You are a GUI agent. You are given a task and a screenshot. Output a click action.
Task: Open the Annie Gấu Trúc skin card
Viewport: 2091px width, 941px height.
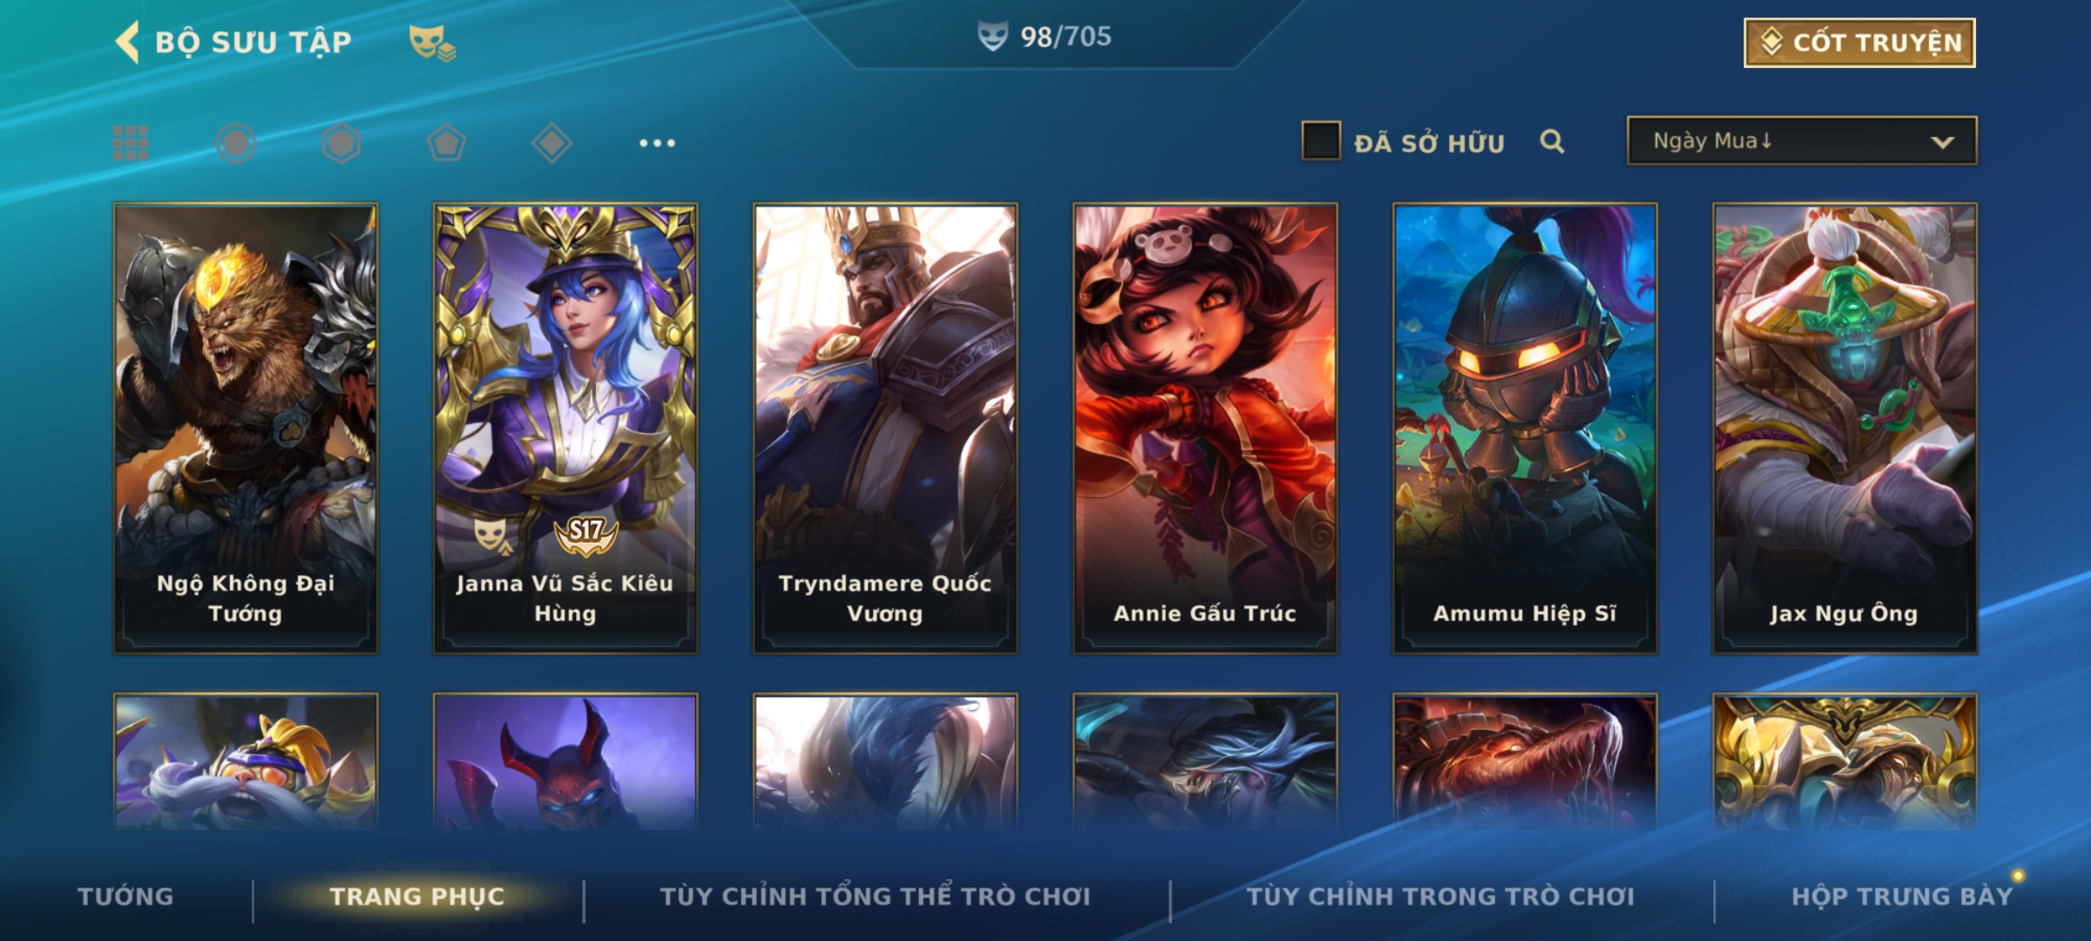1205,428
